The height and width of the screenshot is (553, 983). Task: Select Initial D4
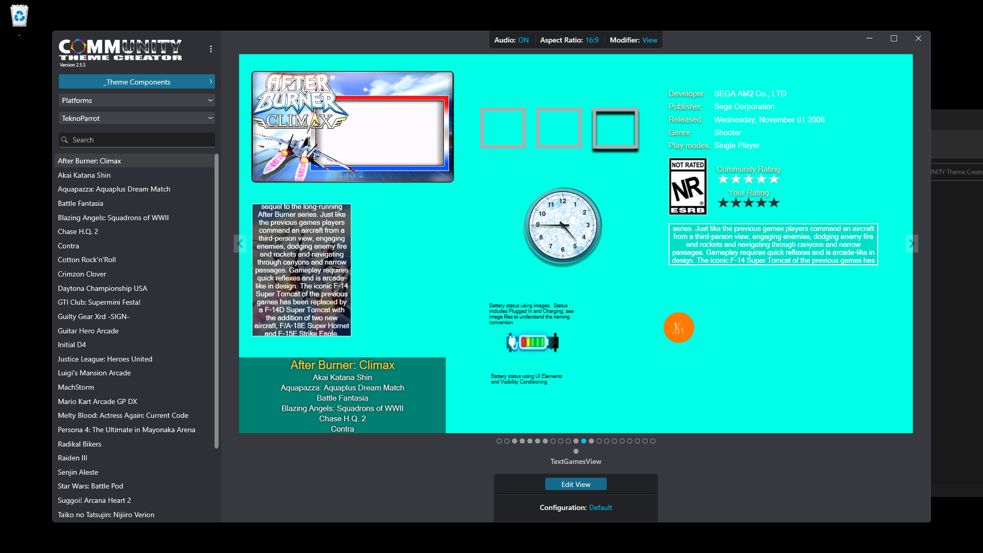134,345
